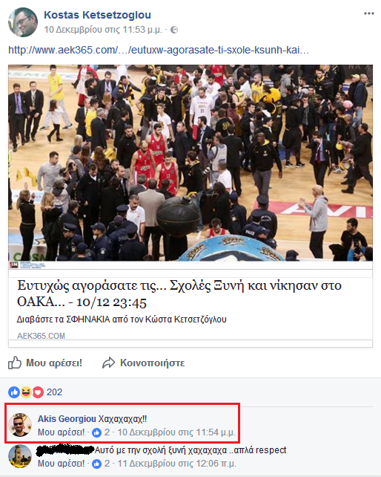Viewport: 381px width, 477px height.
Task: Click Kostas Ketsetzoglou profile picture
Action: click(x=23, y=22)
